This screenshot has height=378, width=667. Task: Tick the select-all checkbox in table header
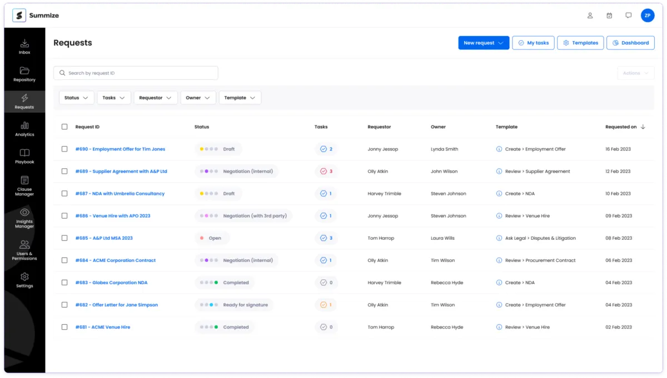[64, 127]
